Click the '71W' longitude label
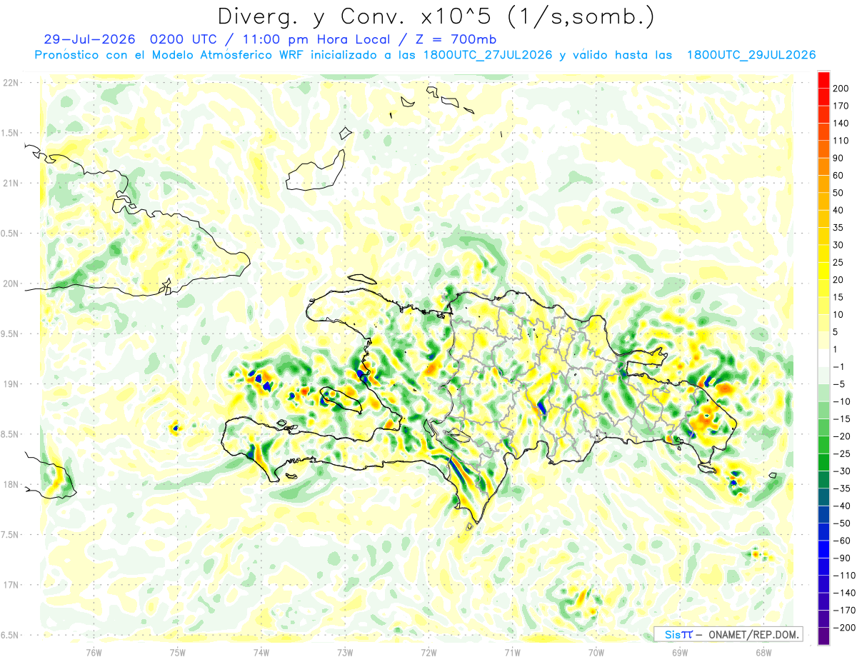The width and height of the screenshot is (857, 662). (512, 652)
